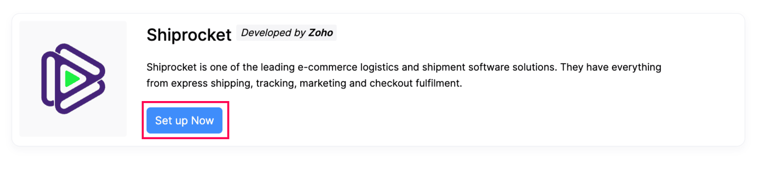Click the Shiprocket description's first line
Viewport: 763px width, 170px height.
click(404, 67)
